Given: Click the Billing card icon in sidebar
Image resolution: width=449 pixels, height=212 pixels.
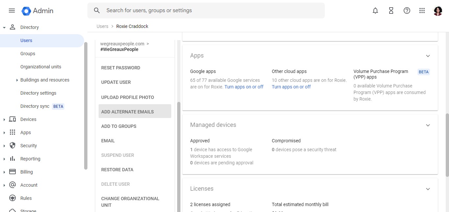Looking at the screenshot, I should tap(12, 172).
